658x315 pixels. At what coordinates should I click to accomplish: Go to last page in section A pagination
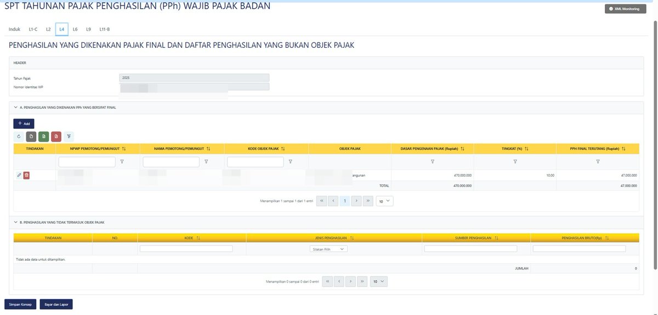tap(368, 201)
